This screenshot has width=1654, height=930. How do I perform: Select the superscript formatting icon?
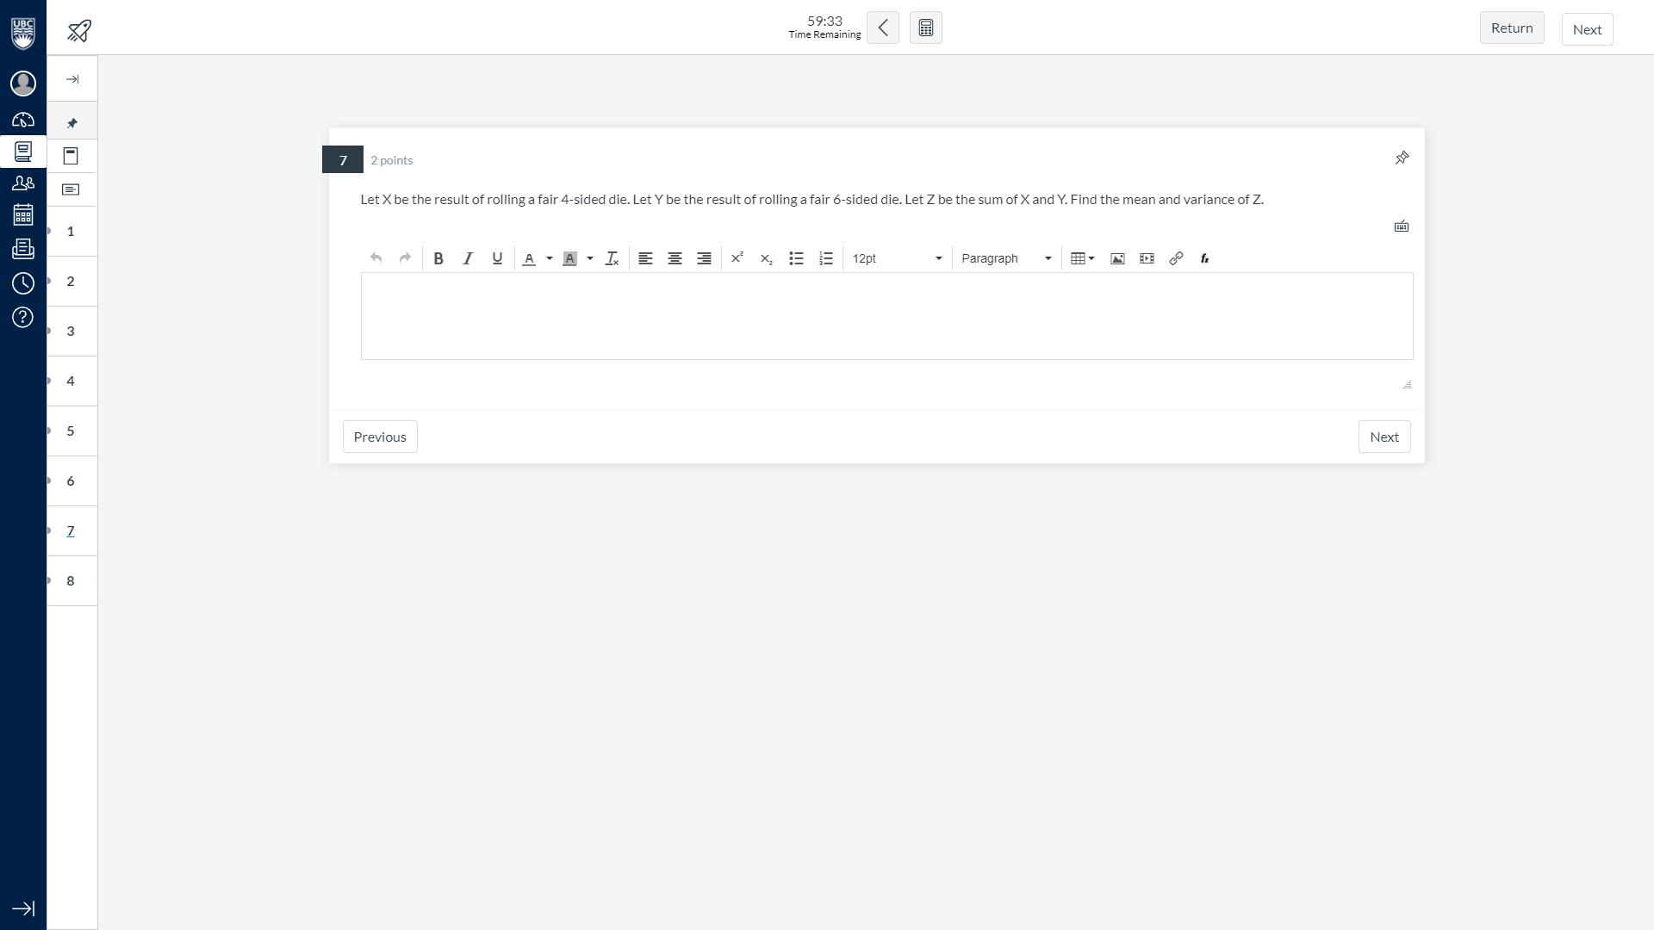pyautogui.click(x=737, y=258)
